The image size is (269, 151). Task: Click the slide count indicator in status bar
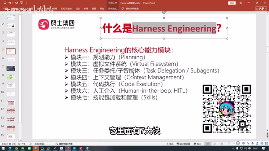tap(14, 144)
